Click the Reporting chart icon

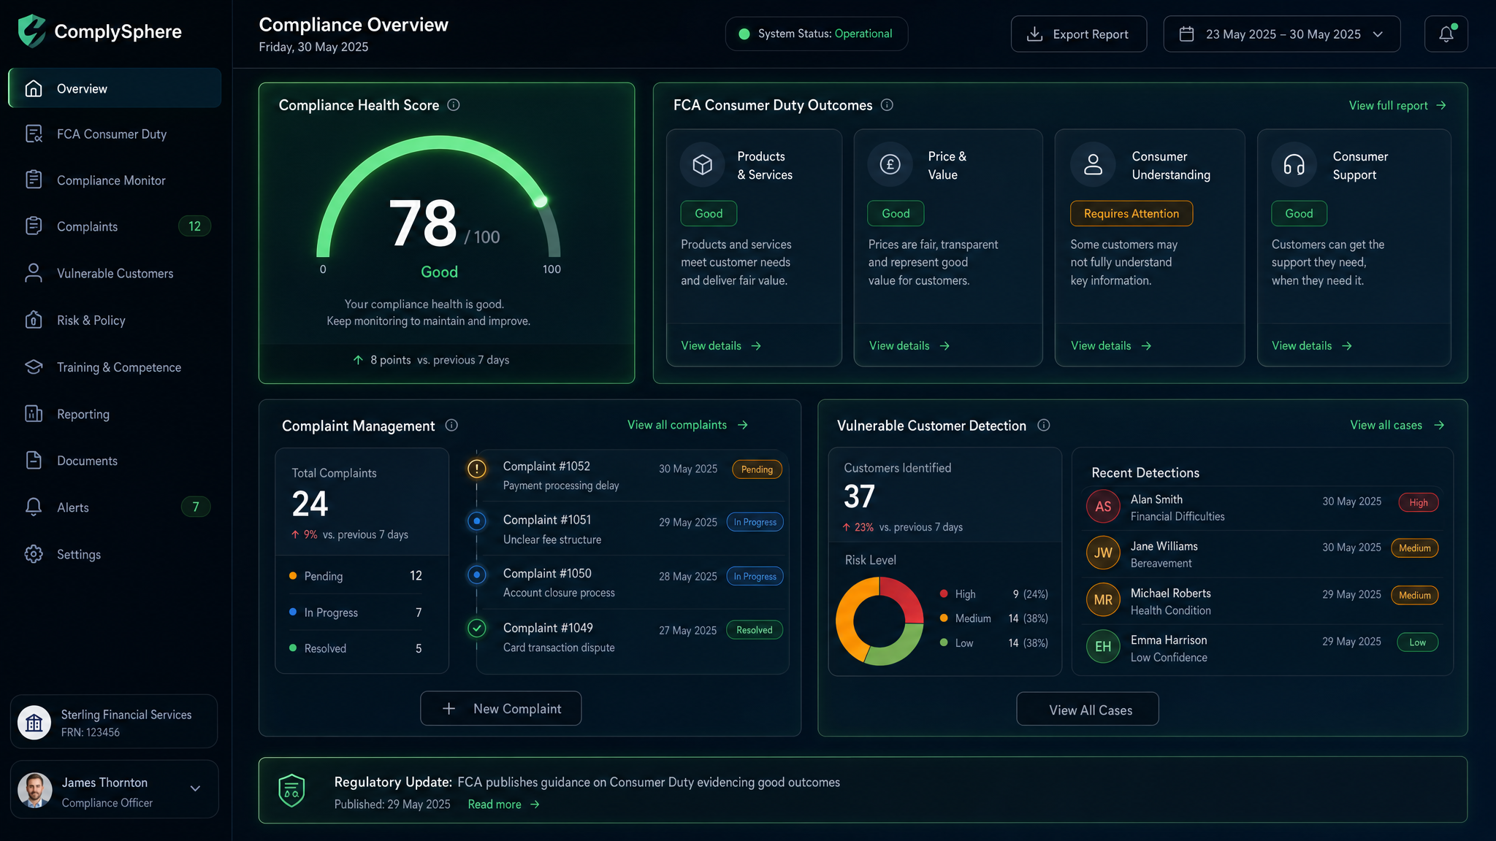[x=34, y=413]
